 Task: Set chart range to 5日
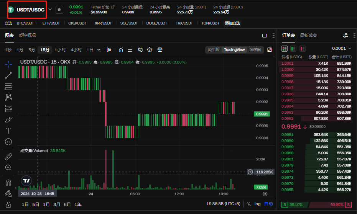tap(36, 204)
